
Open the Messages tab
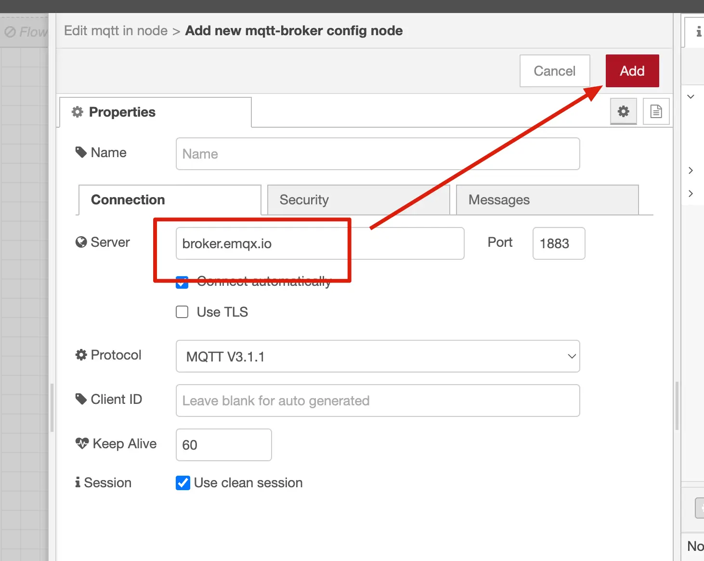click(x=498, y=200)
